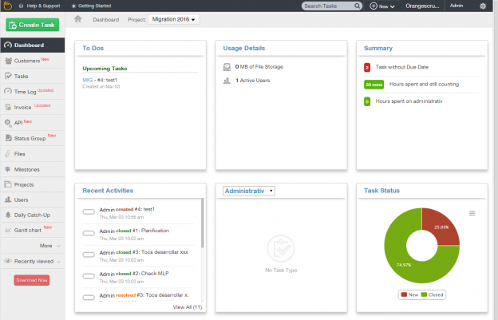Open the Administrativ task type dropdown
The width and height of the screenshot is (498, 320).
[249, 192]
